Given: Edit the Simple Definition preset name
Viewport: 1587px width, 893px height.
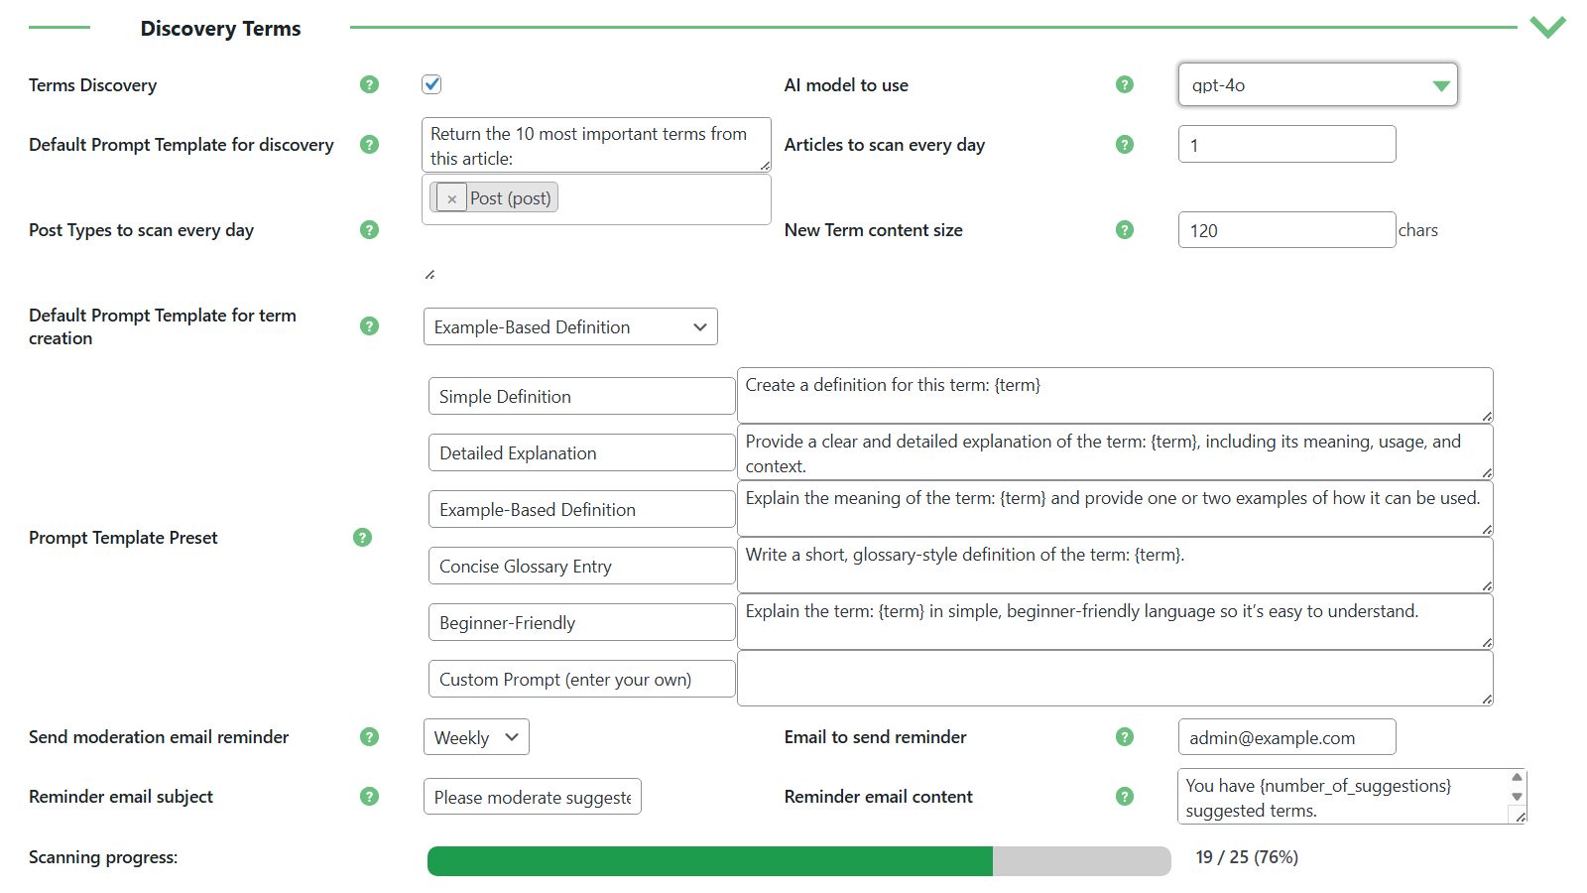Looking at the screenshot, I should [581, 396].
